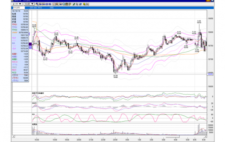225x142 pixels.
Task: Click the VWAP row in data panel
Action: pyautogui.click(x=20, y=32)
